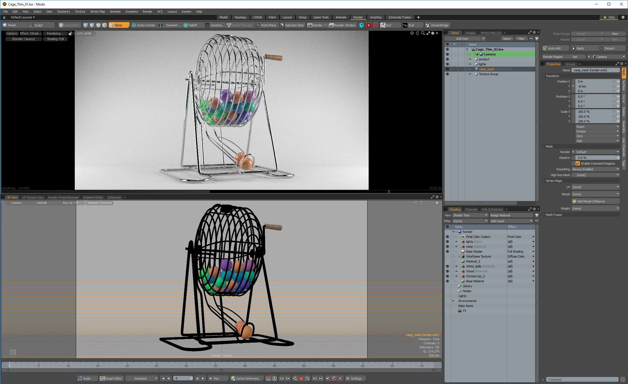Click frame 35 on the timeline ruler

coord(215,365)
